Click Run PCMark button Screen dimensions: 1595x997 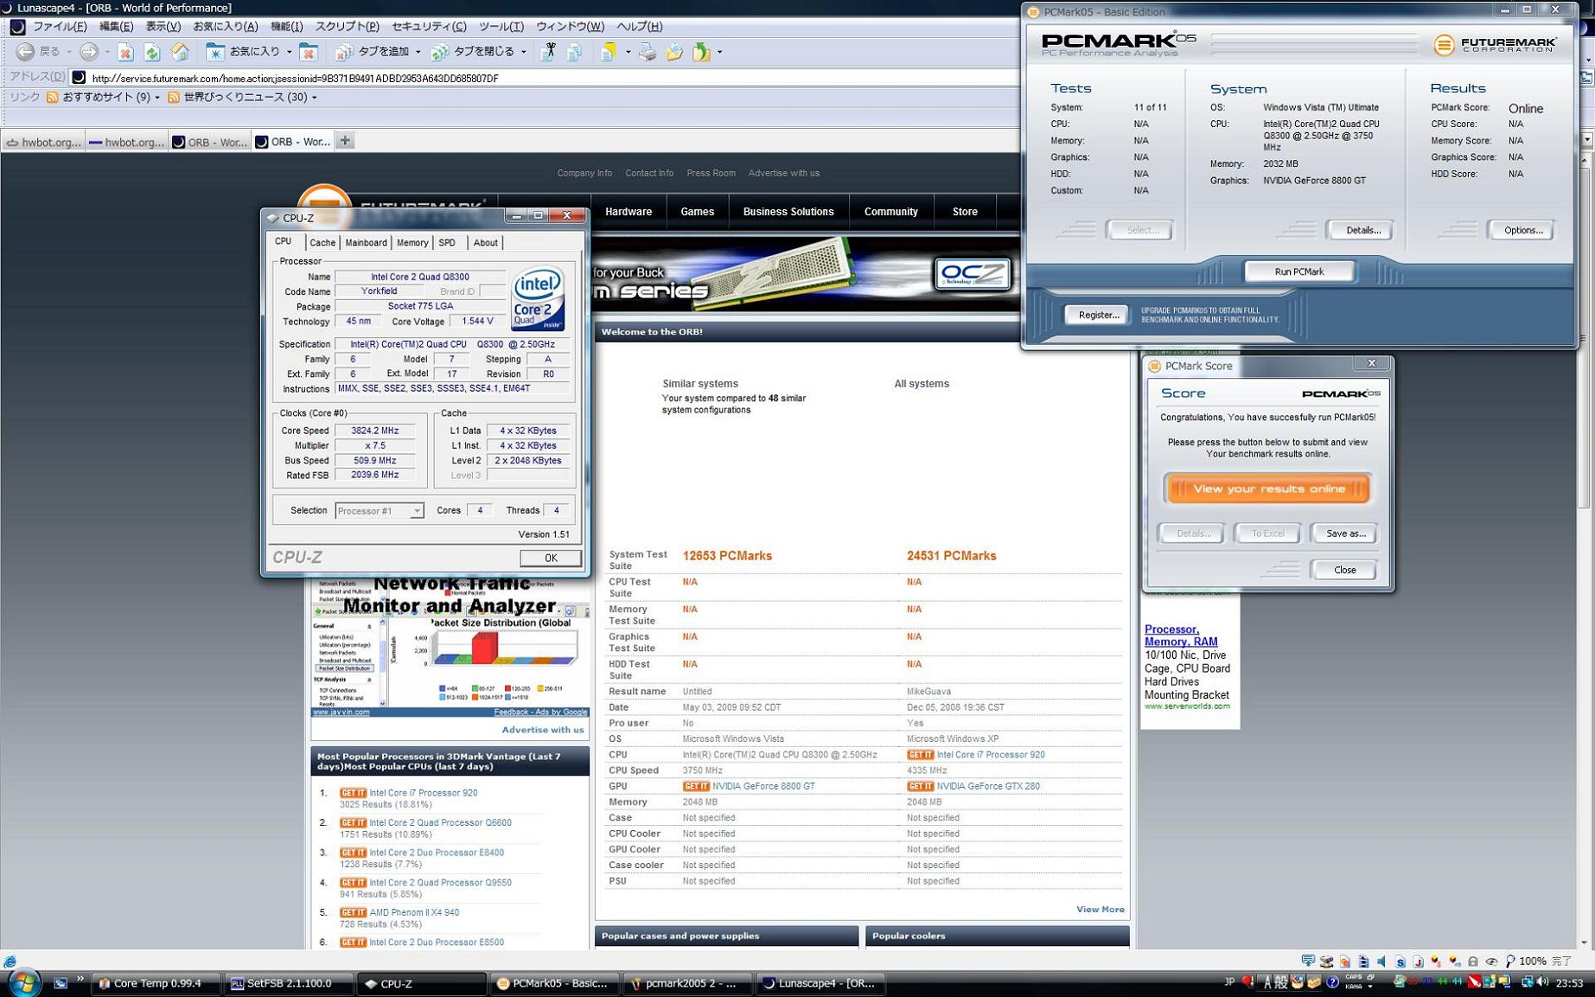1298,272
